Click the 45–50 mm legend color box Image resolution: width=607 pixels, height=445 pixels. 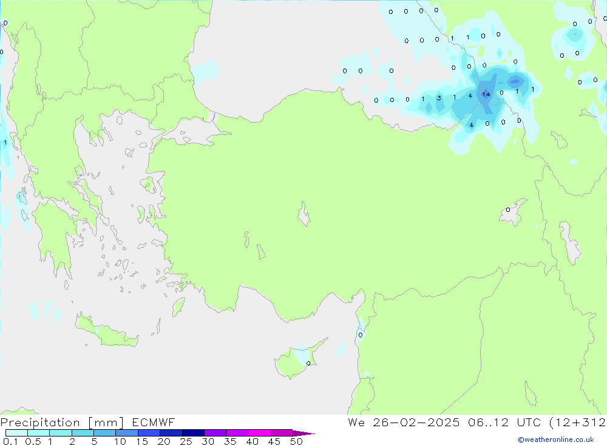click(x=282, y=433)
